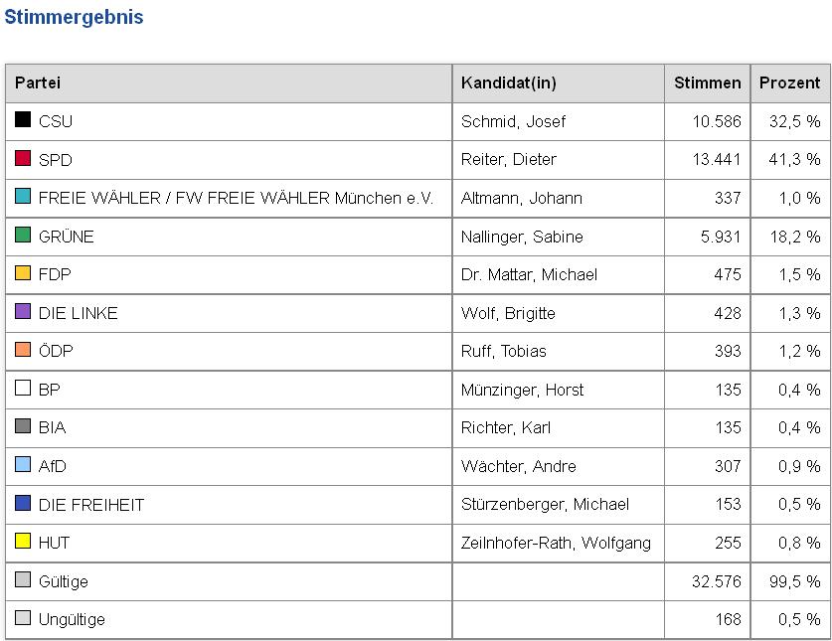Click the Prozent column header
The image size is (832, 641).
(x=790, y=83)
